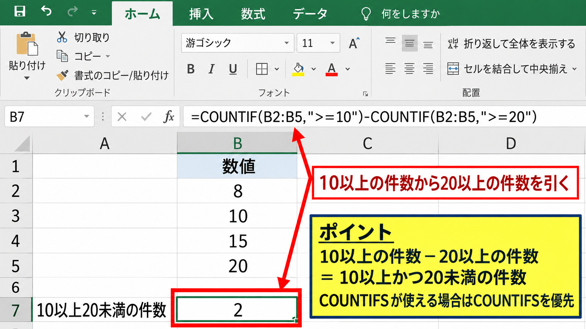
Task: Undo the last action
Action: 46,11
